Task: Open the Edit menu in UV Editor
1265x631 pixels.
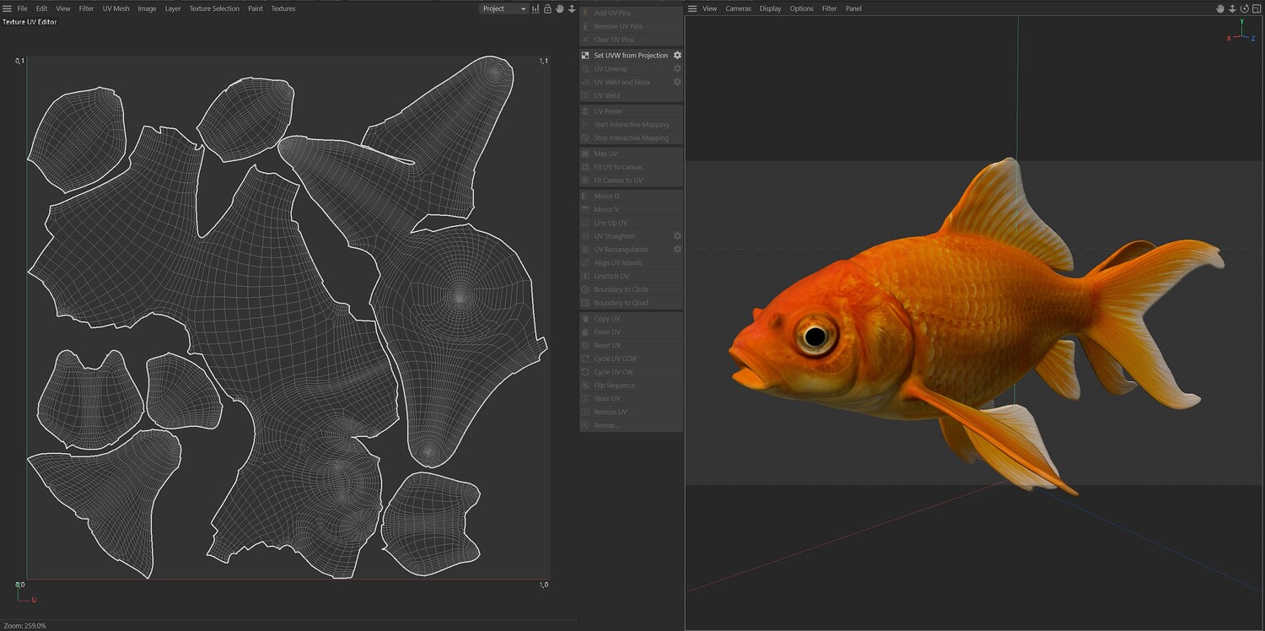Action: point(41,8)
